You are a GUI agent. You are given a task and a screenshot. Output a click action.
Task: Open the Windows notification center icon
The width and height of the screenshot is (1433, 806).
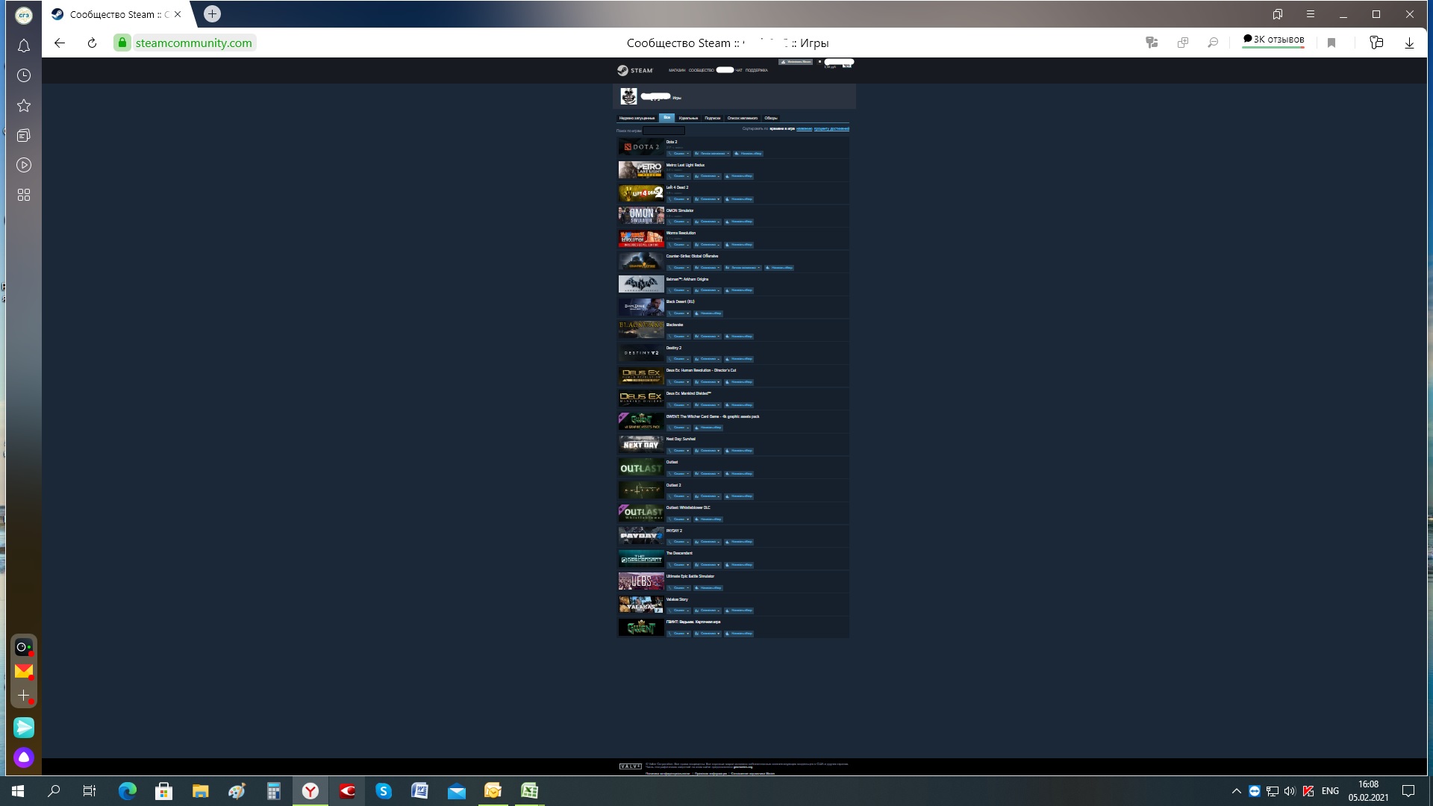tap(1408, 791)
